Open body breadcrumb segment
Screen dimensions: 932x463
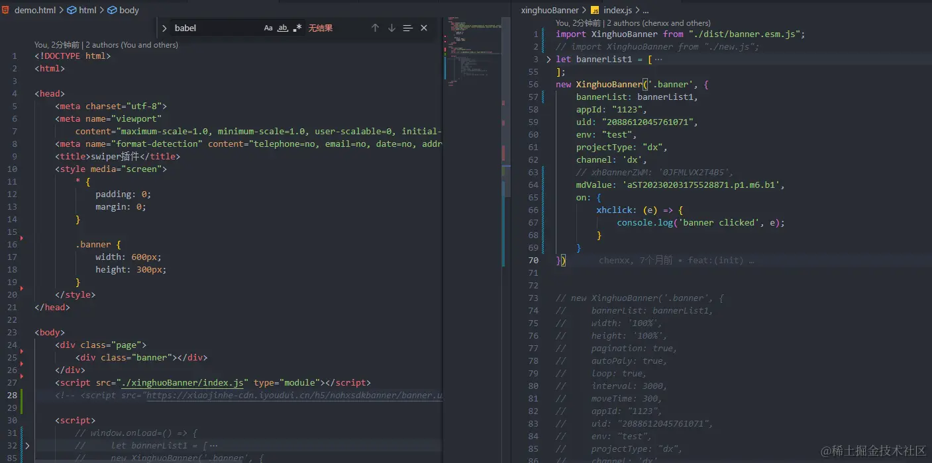[129, 10]
